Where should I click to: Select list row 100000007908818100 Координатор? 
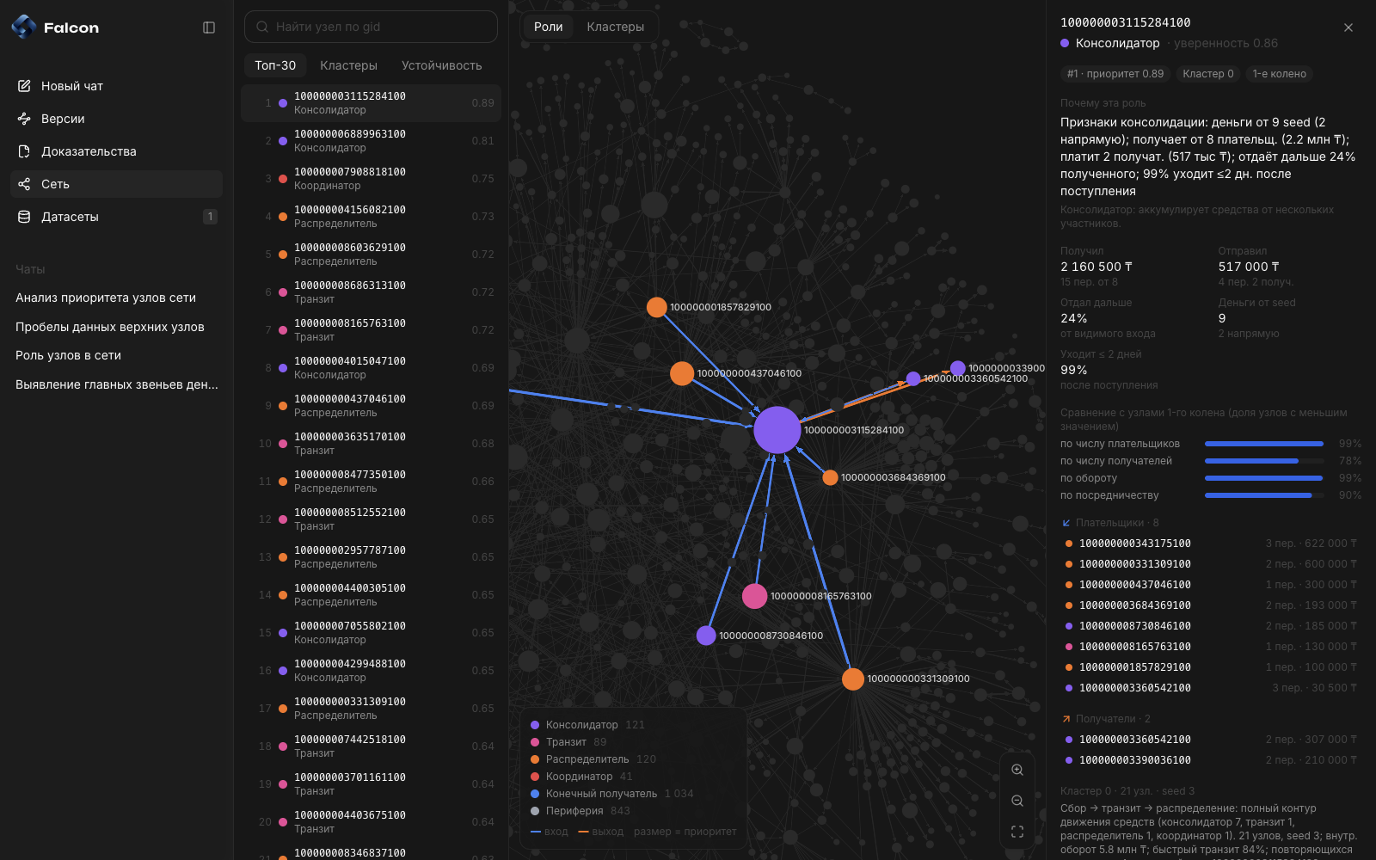pyautogui.click(x=371, y=179)
